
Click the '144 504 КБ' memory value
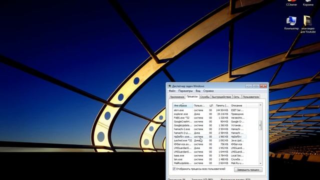pyautogui.click(x=222, y=110)
